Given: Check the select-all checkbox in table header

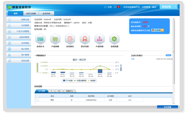Looking at the screenshot, I should point(37,96).
